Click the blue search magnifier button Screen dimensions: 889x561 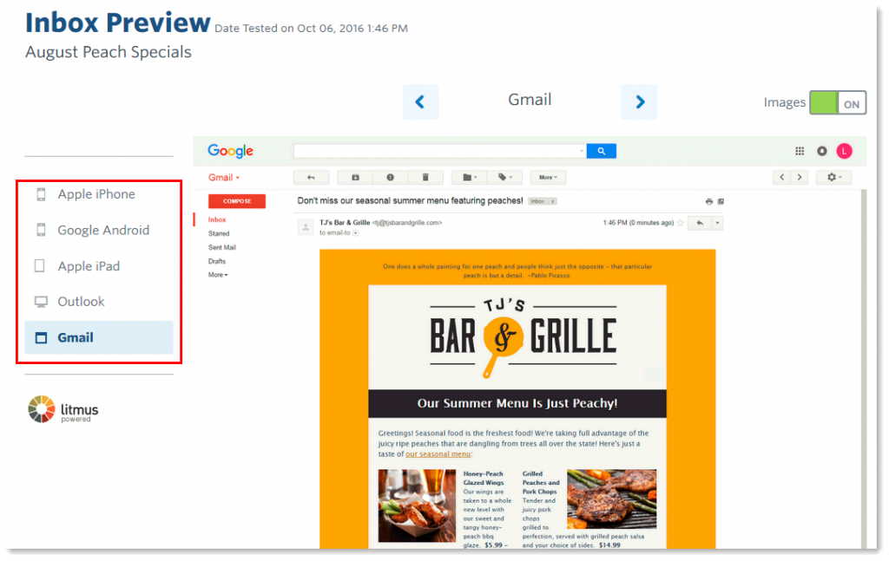pyautogui.click(x=601, y=151)
